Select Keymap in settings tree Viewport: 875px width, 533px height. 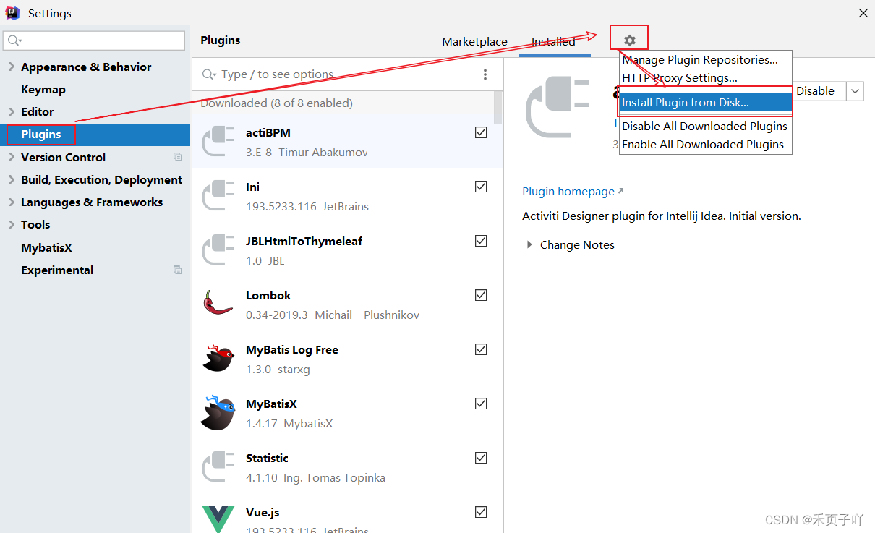43,89
